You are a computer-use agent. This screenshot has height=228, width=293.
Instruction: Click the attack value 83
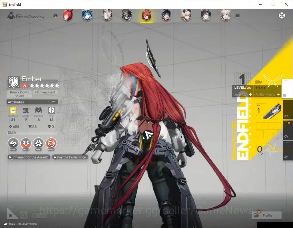pyautogui.click(x=33, y=127)
